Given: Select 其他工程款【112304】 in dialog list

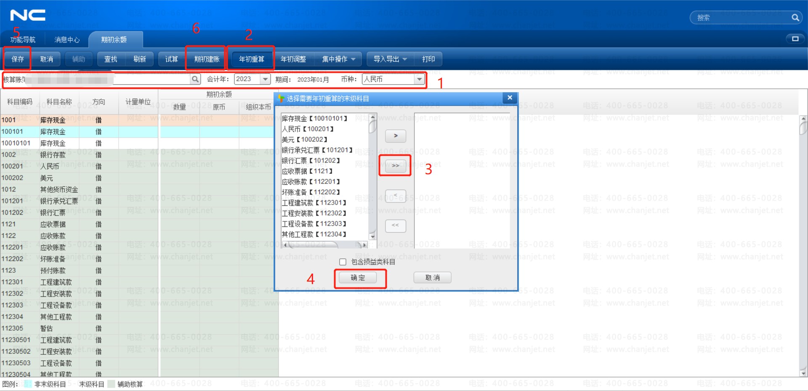Looking at the screenshot, I should 314,234.
